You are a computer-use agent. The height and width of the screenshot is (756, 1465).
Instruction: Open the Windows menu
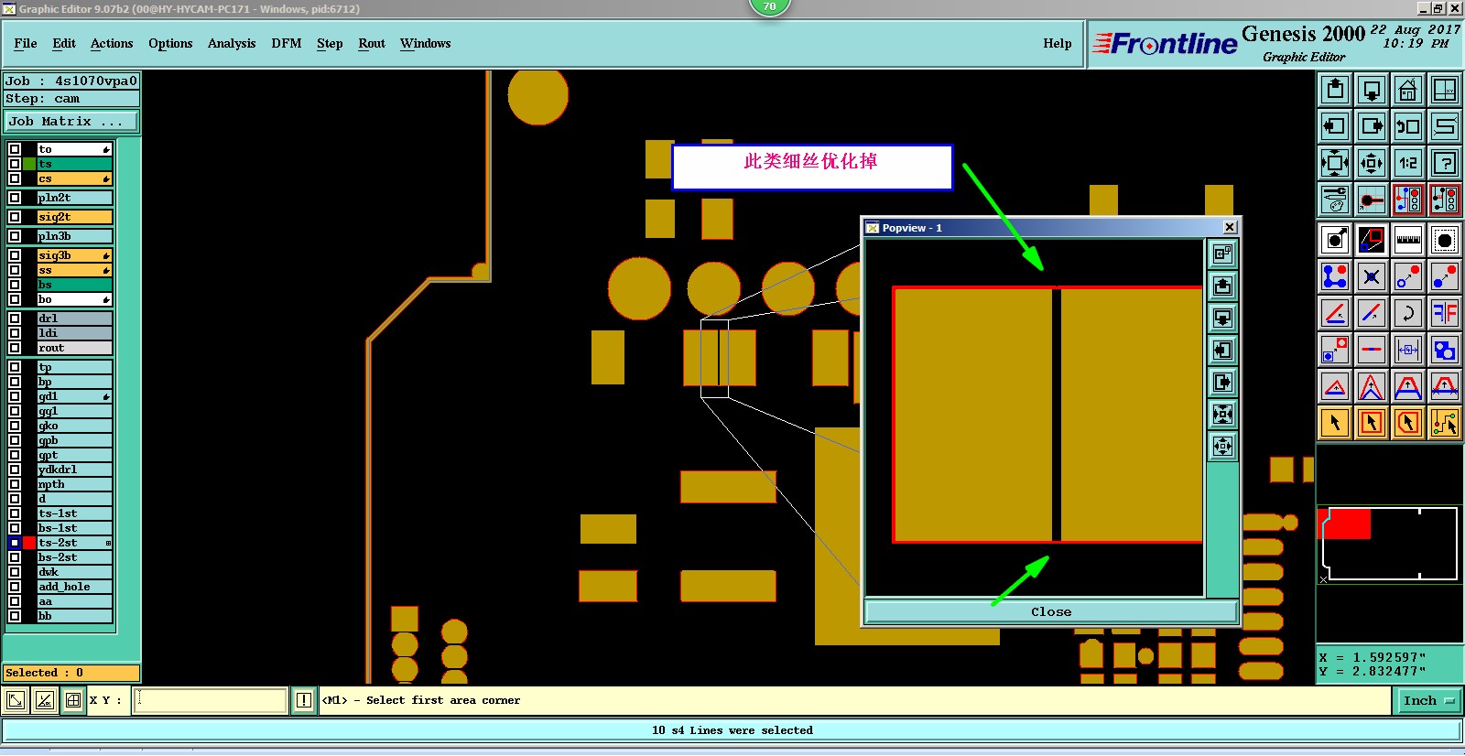[426, 43]
